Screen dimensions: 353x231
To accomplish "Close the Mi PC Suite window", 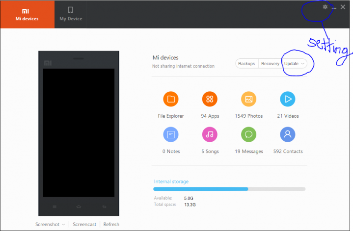I will (343, 7).
